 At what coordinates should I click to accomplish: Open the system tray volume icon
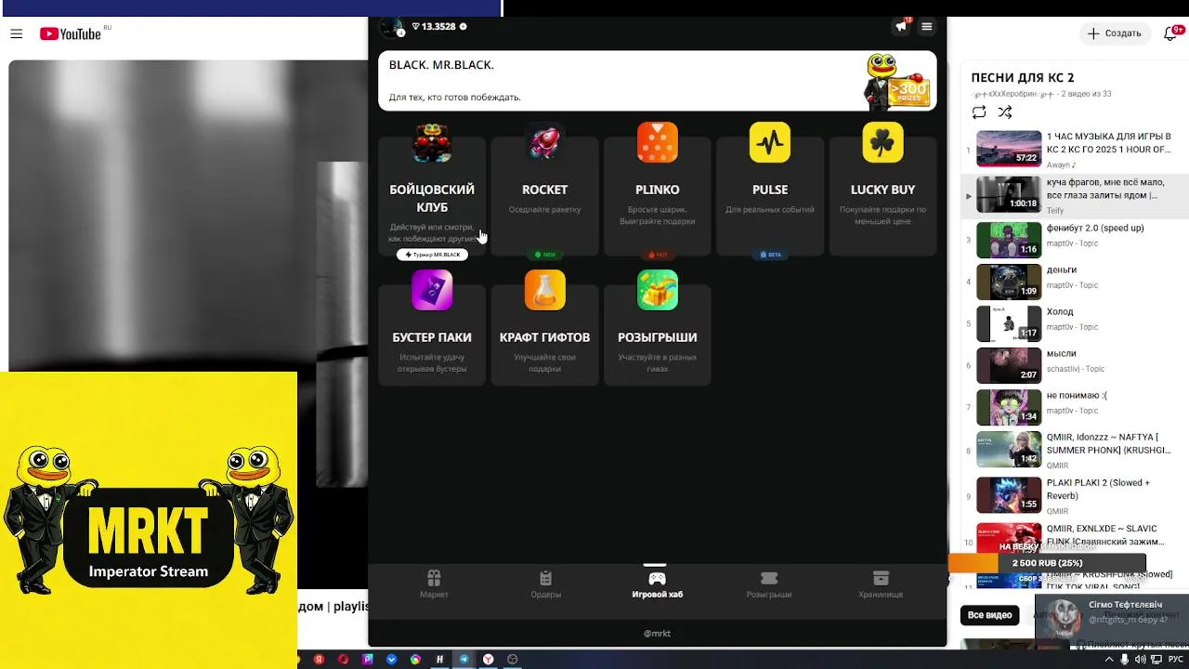pyautogui.click(x=1140, y=660)
